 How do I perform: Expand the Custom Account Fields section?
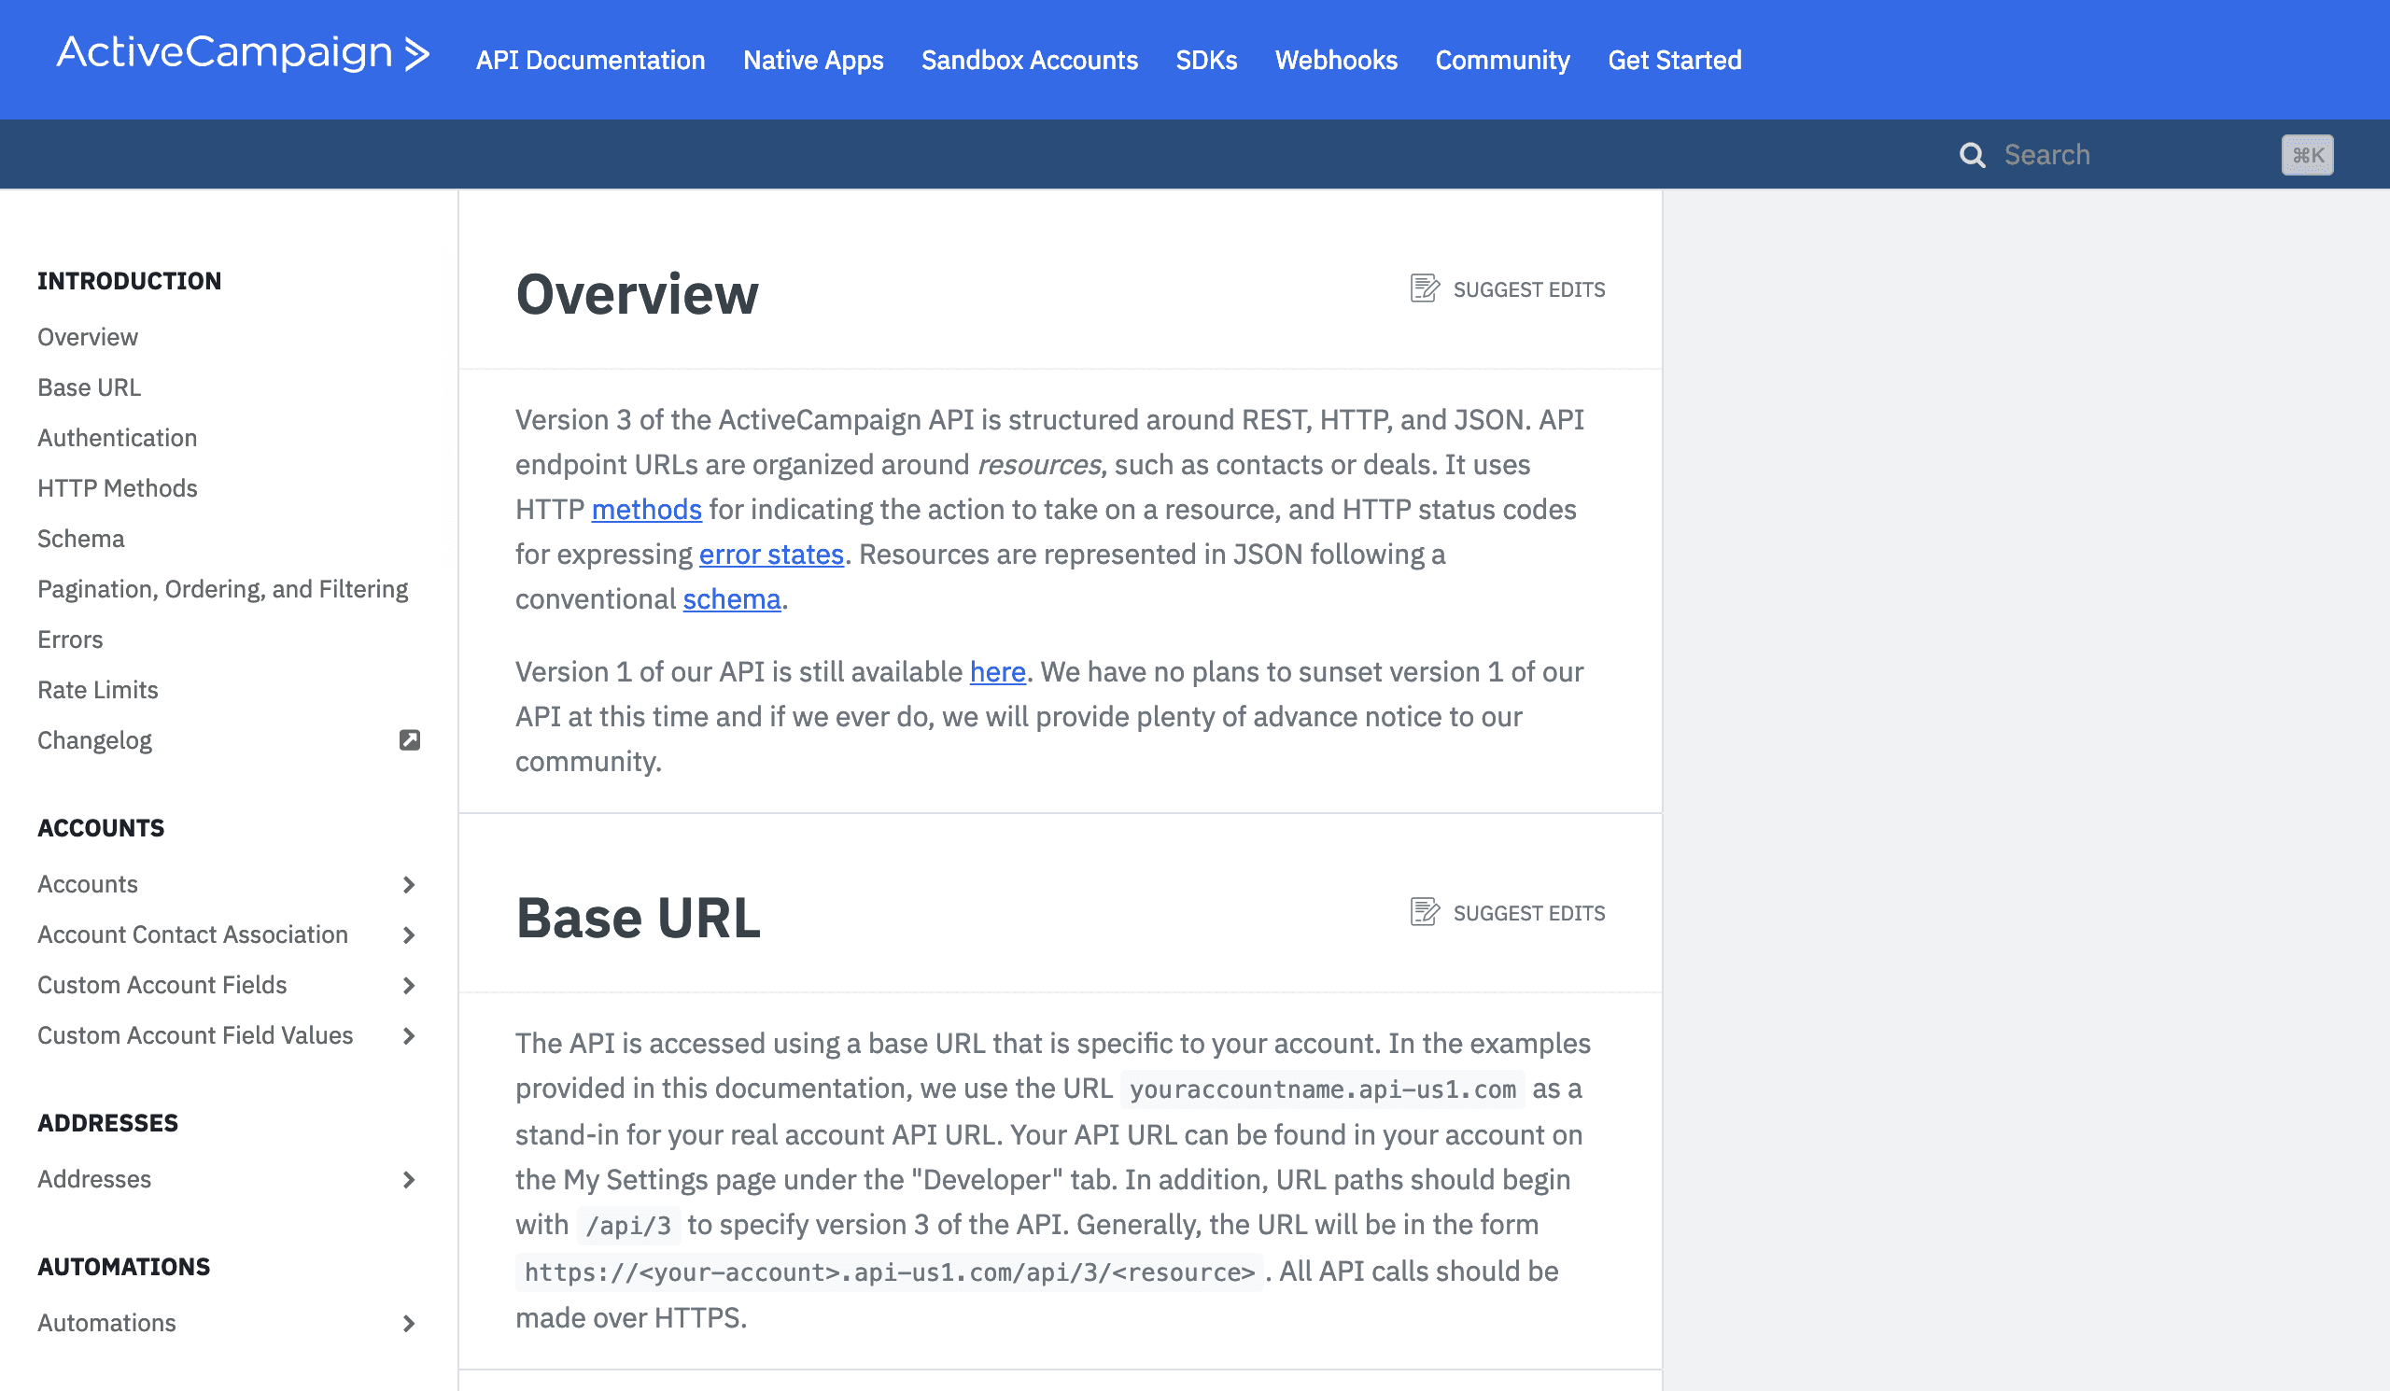(409, 985)
